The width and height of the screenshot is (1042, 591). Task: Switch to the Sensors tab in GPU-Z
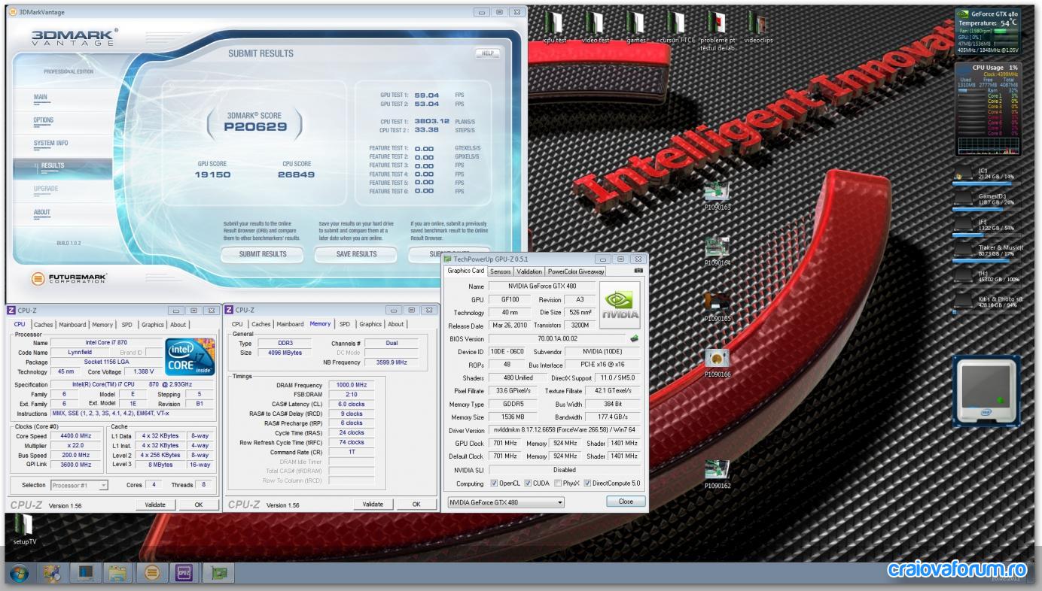(x=500, y=271)
